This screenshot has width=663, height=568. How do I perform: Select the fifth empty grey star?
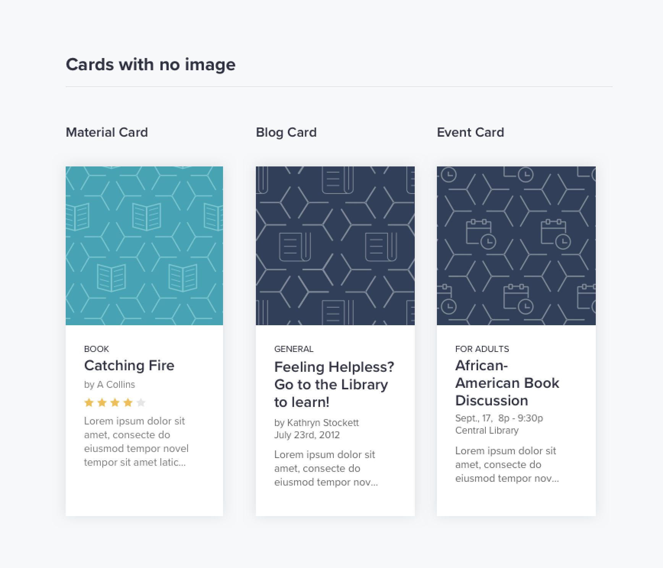141,402
